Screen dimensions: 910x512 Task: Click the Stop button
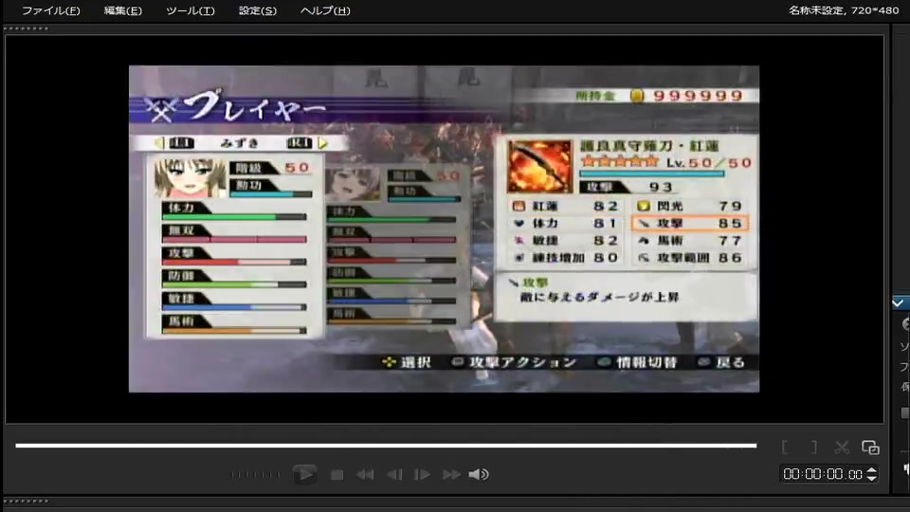337,475
